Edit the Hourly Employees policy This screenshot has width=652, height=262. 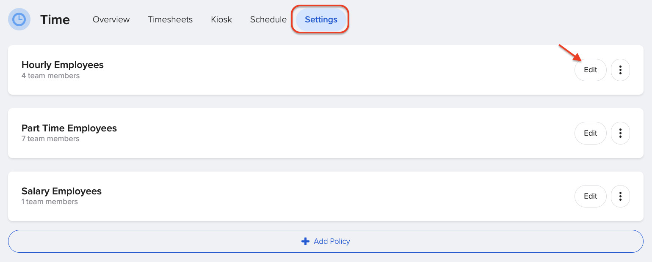[590, 70]
